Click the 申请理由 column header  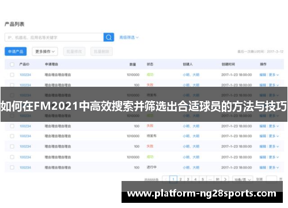pyautogui.click(x=51, y=64)
